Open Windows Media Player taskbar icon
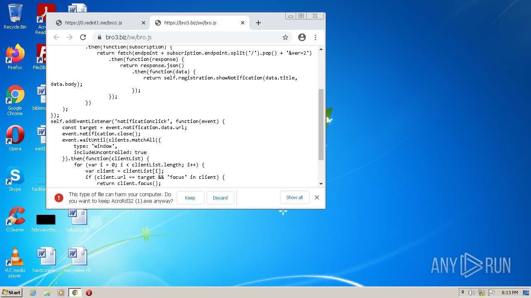The image size is (531, 298). point(61,293)
